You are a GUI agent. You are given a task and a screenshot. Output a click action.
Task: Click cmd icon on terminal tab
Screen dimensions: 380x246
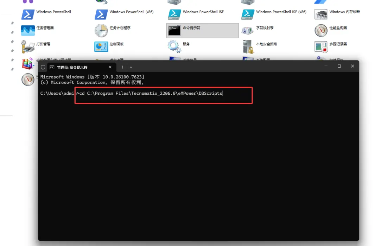pyautogui.click(x=52, y=67)
